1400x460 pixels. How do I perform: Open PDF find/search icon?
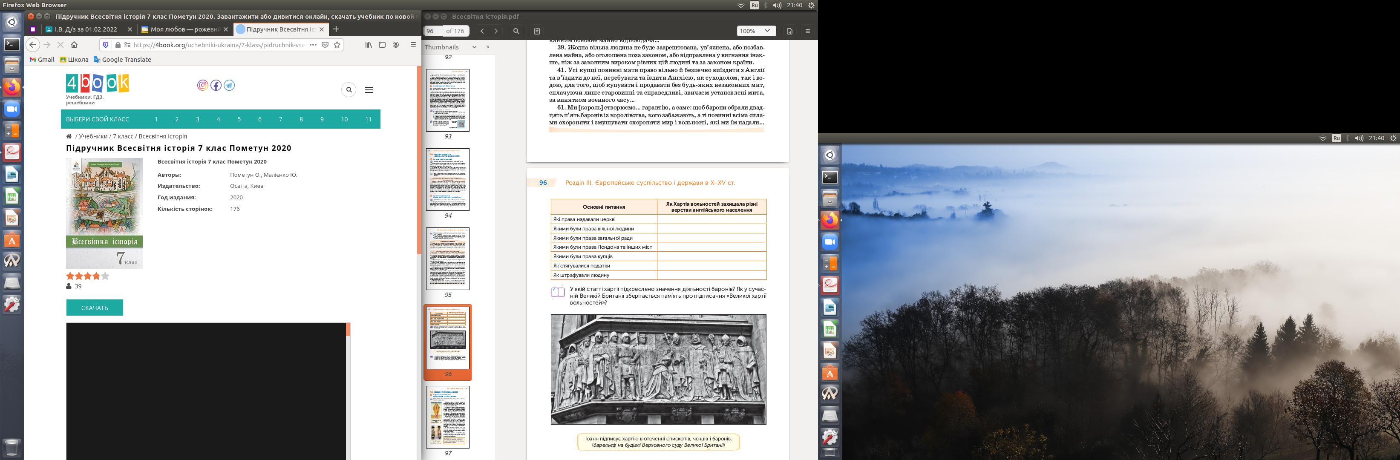tap(516, 31)
